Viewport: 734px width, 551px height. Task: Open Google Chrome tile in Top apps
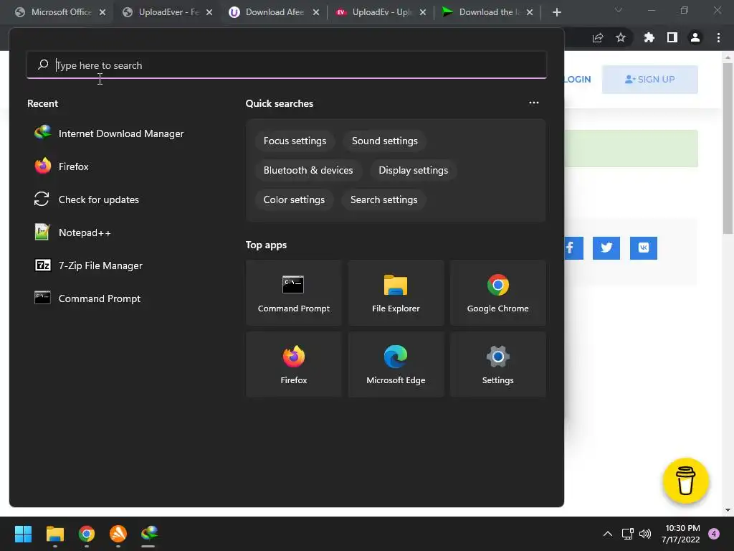pyautogui.click(x=497, y=293)
